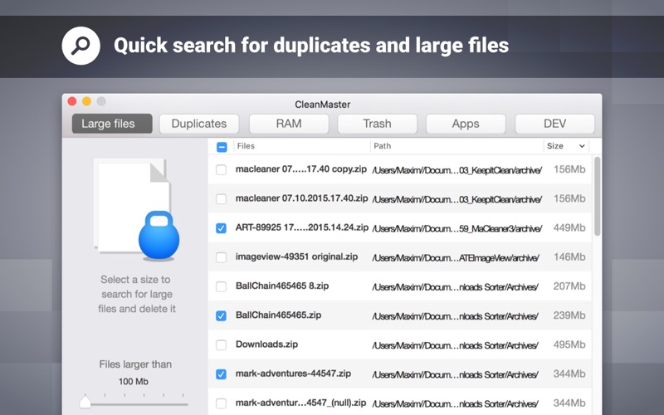Select file name ART-89925 17.....2015.14.24.zip

click(302, 227)
